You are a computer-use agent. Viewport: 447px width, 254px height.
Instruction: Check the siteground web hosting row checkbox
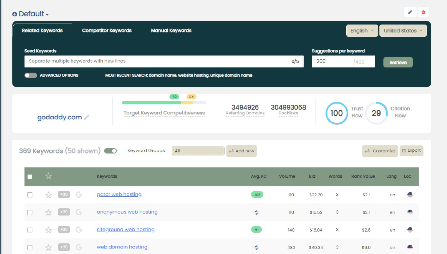pos(30,230)
